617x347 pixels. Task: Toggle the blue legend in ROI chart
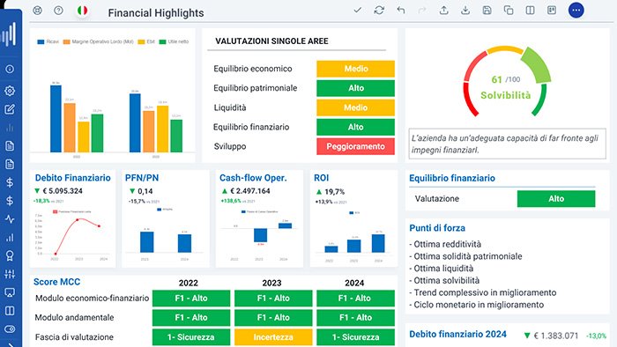[x=354, y=213]
